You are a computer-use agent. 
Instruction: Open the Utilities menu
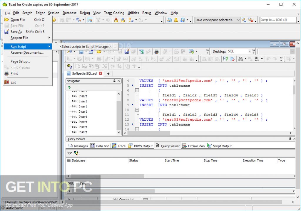point(133,13)
